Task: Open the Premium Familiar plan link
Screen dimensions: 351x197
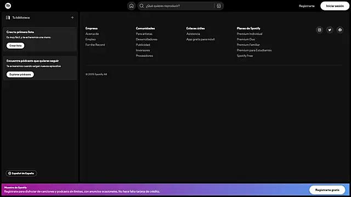Action: [248, 45]
